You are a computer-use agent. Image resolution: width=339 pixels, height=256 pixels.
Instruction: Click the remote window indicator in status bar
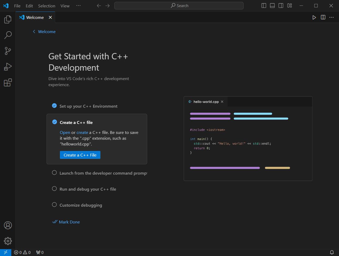6,252
